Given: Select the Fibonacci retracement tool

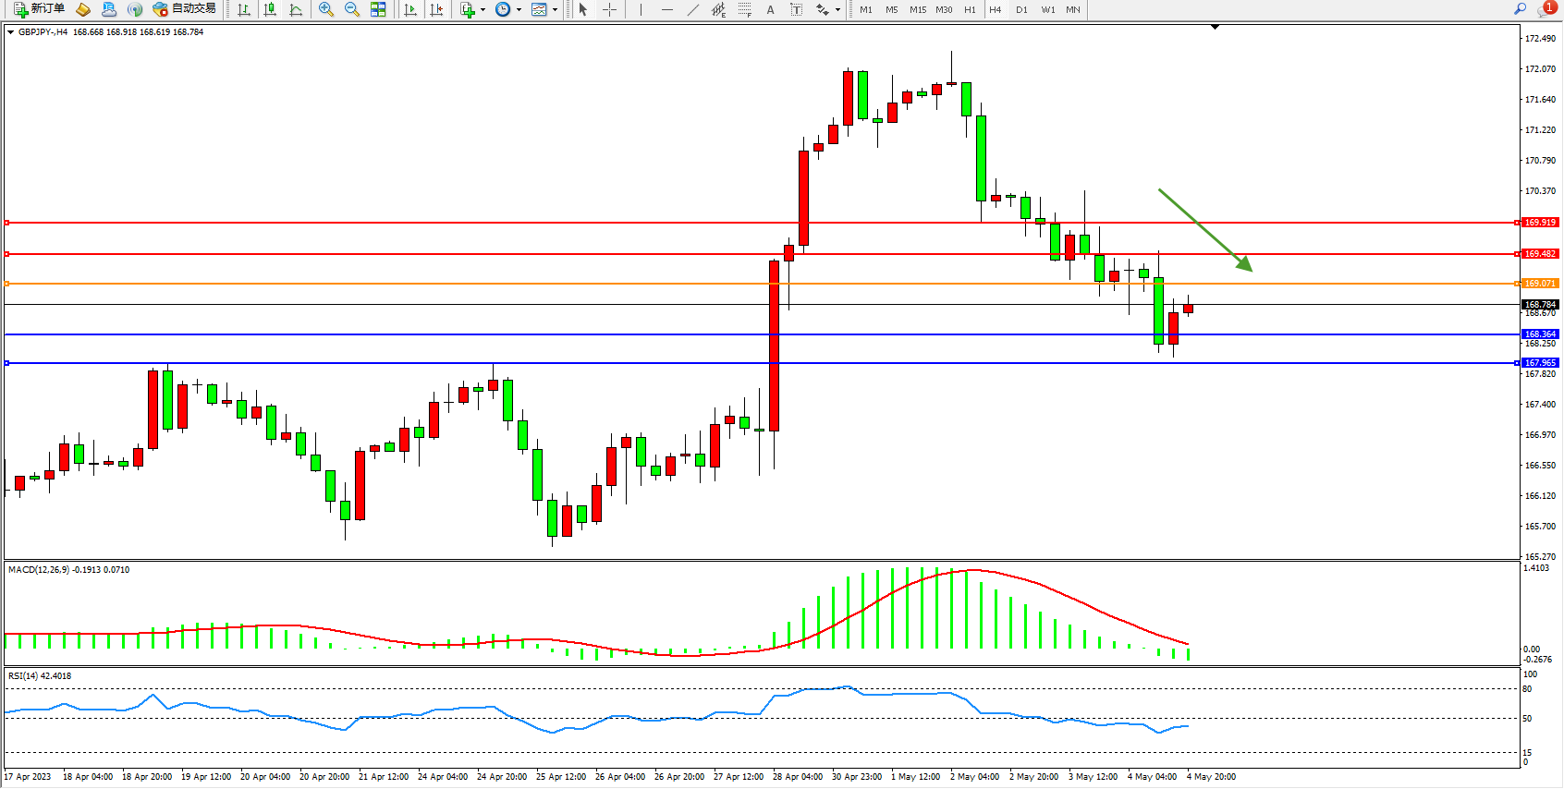Looking at the screenshot, I should click(744, 9).
